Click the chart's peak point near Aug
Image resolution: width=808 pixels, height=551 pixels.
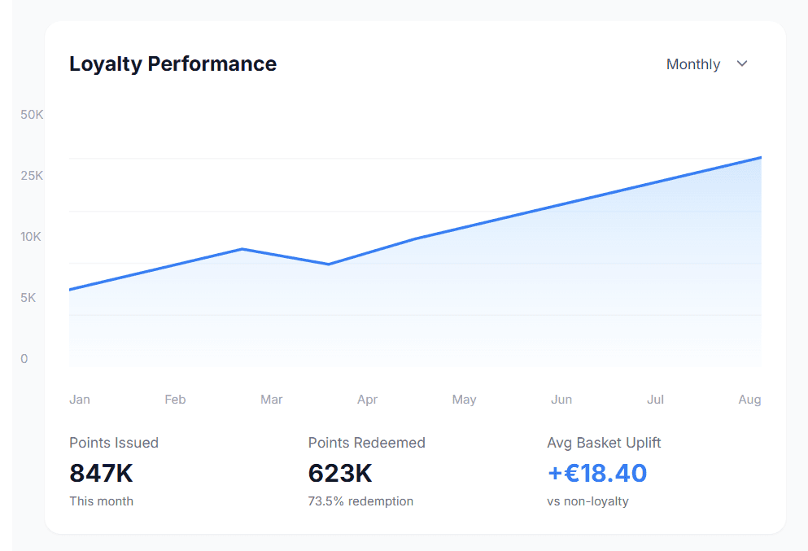pyautogui.click(x=760, y=157)
